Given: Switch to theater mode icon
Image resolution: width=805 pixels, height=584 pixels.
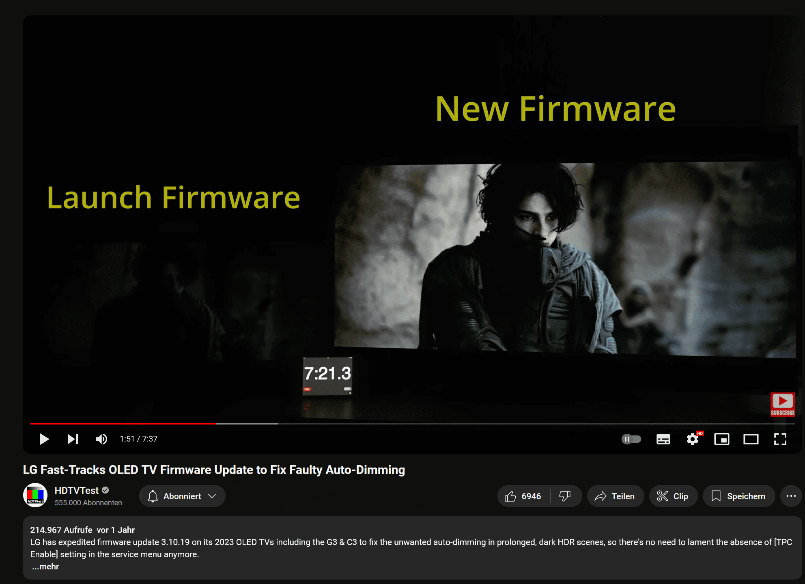Looking at the screenshot, I should click(751, 439).
